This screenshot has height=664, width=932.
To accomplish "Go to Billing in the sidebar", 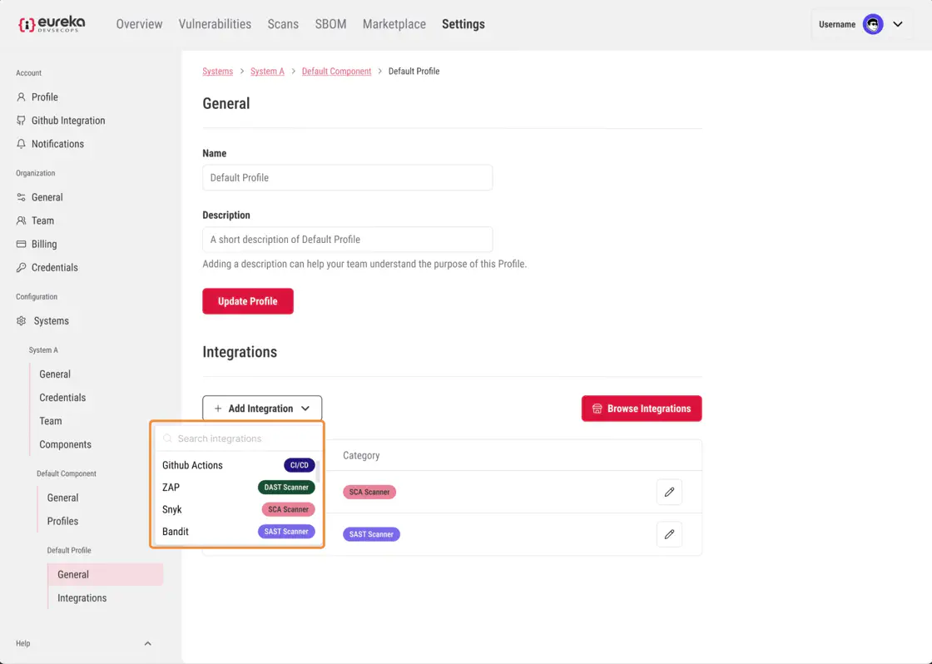I will pyautogui.click(x=44, y=244).
